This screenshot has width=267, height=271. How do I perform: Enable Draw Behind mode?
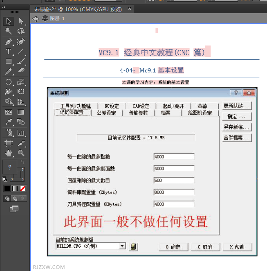click(15, 199)
